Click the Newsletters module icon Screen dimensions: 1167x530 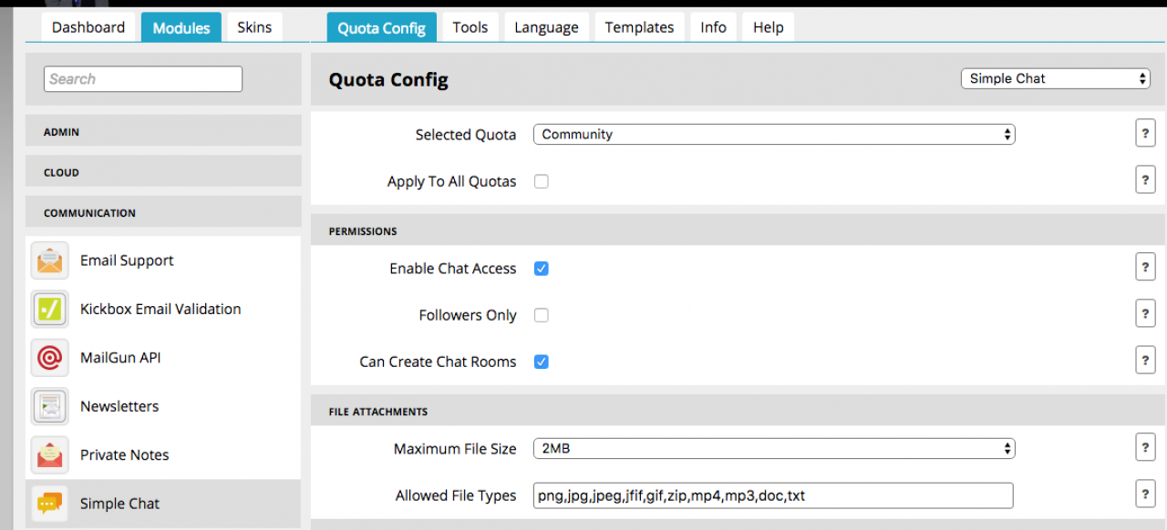[x=49, y=406]
